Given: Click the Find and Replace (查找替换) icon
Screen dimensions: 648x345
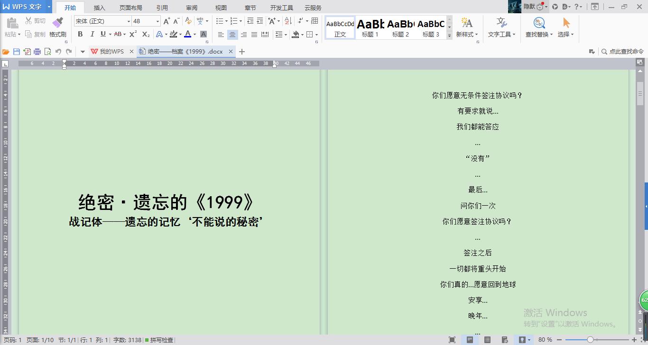Looking at the screenshot, I should point(539,23).
